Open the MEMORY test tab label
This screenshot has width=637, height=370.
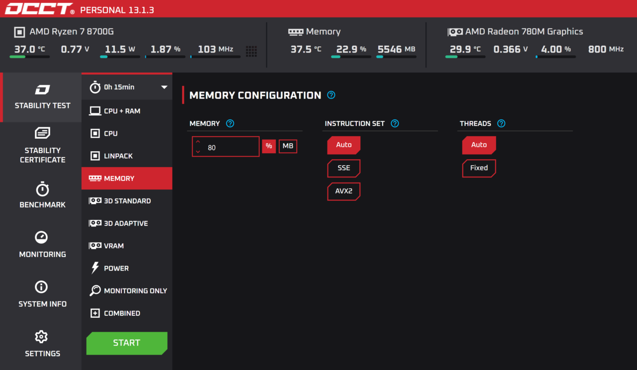point(119,179)
